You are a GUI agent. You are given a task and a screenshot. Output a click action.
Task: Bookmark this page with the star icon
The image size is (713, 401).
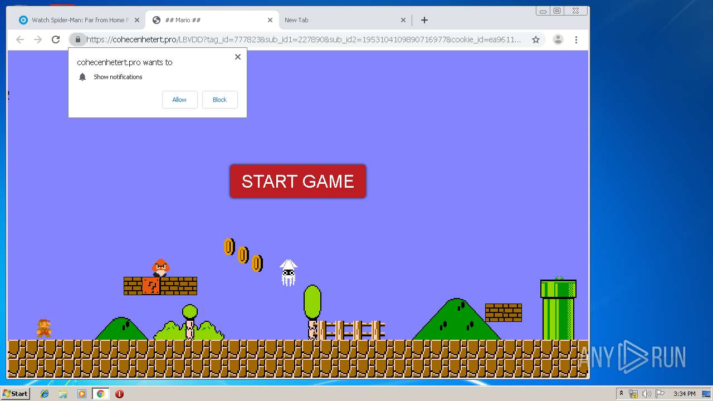536,40
